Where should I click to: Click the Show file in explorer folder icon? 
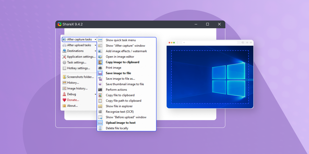point(100,106)
